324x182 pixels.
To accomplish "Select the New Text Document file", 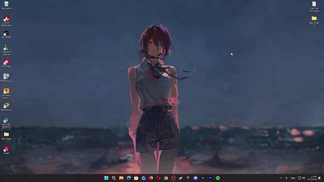I will coord(314,7).
